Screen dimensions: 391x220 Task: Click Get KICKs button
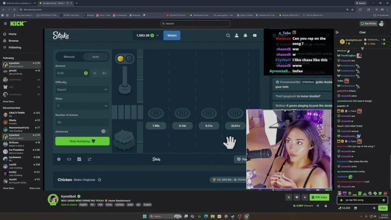point(368,24)
